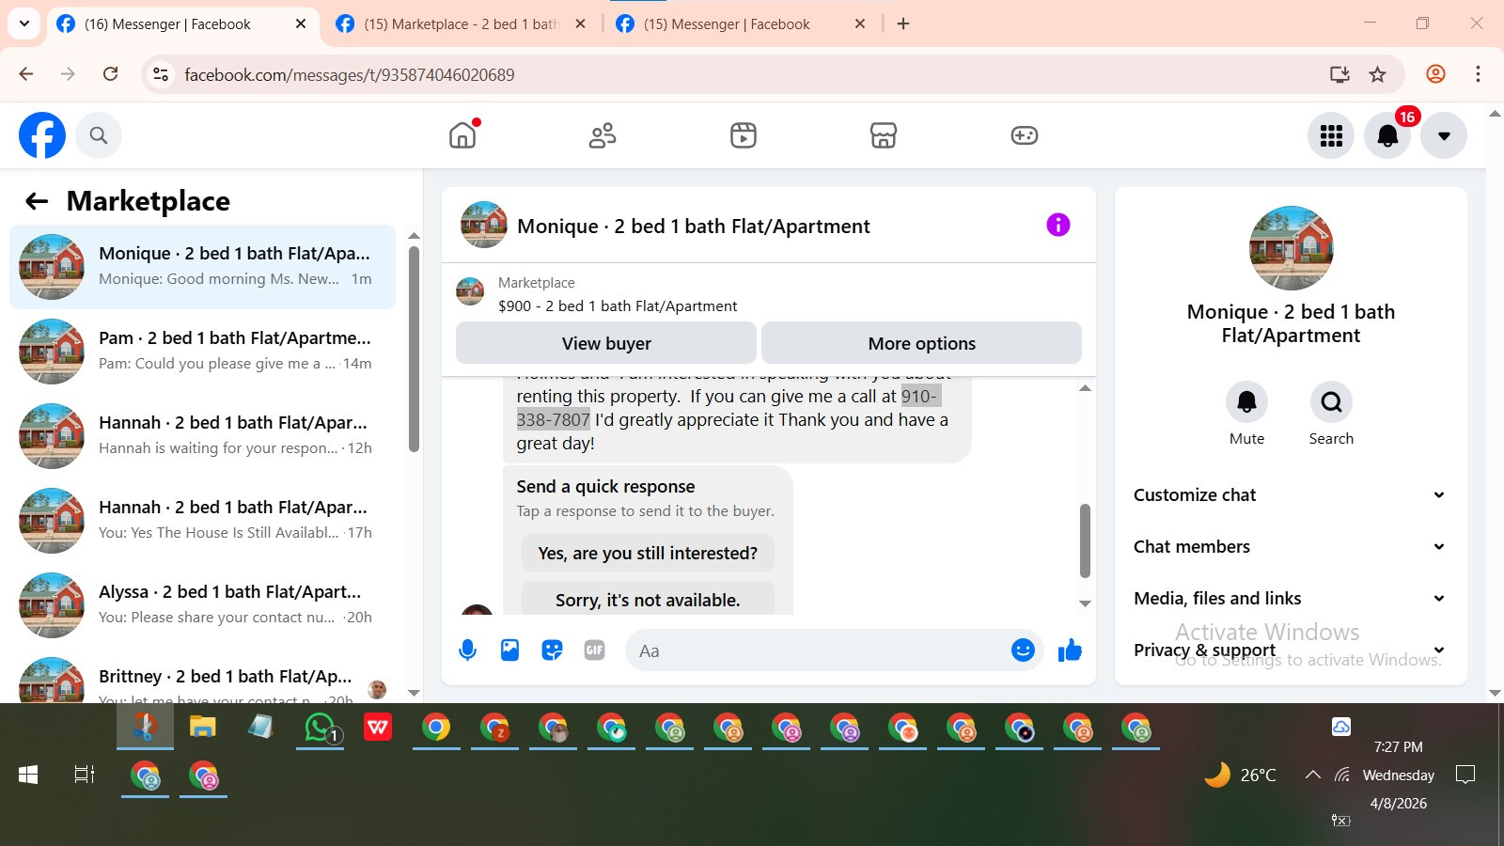View site information icon in address bar

click(x=161, y=74)
